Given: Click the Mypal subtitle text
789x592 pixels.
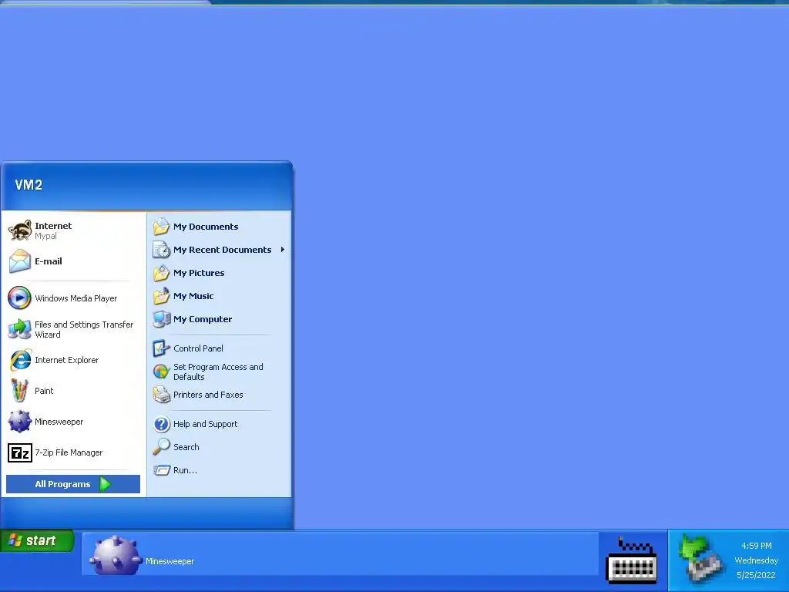Looking at the screenshot, I should (x=45, y=236).
